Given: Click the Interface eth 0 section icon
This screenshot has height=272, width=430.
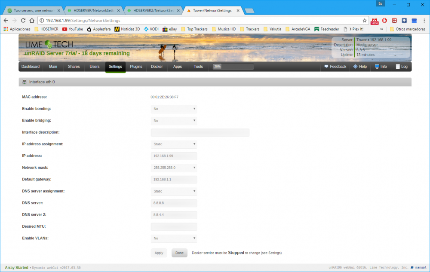Looking at the screenshot, I should tap(25, 82).
